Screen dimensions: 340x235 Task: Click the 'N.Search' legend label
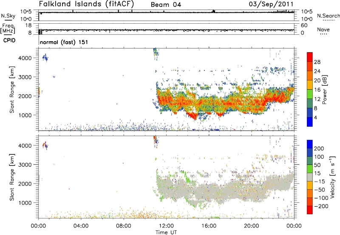pos(328,16)
